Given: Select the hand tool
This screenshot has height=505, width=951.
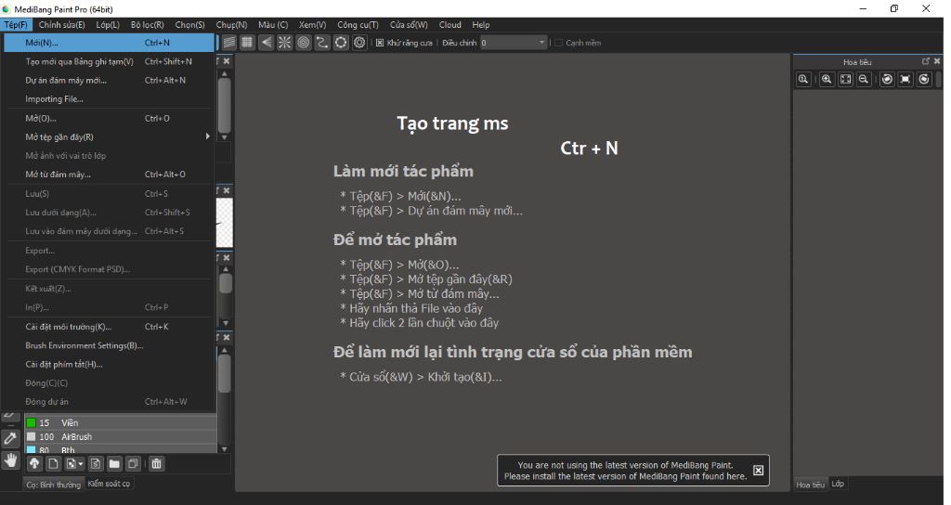Looking at the screenshot, I should [10, 460].
